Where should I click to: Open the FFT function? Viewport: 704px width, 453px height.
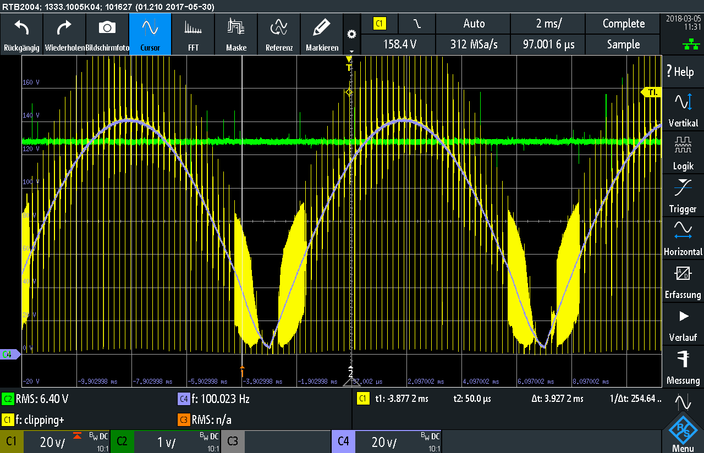[193, 34]
